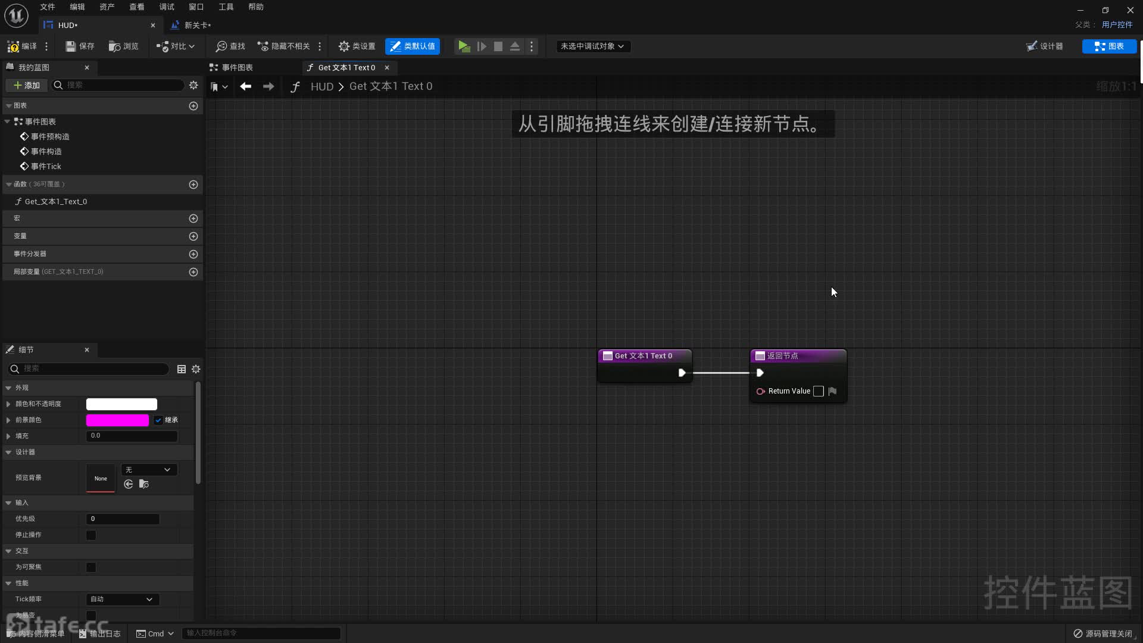Switch to the 事件图表 graph tab
Viewport: 1143px width, 643px height.
click(232, 67)
